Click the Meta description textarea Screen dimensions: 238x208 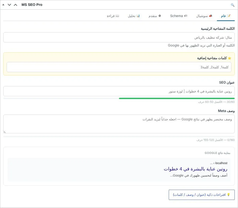[x=119, y=124]
